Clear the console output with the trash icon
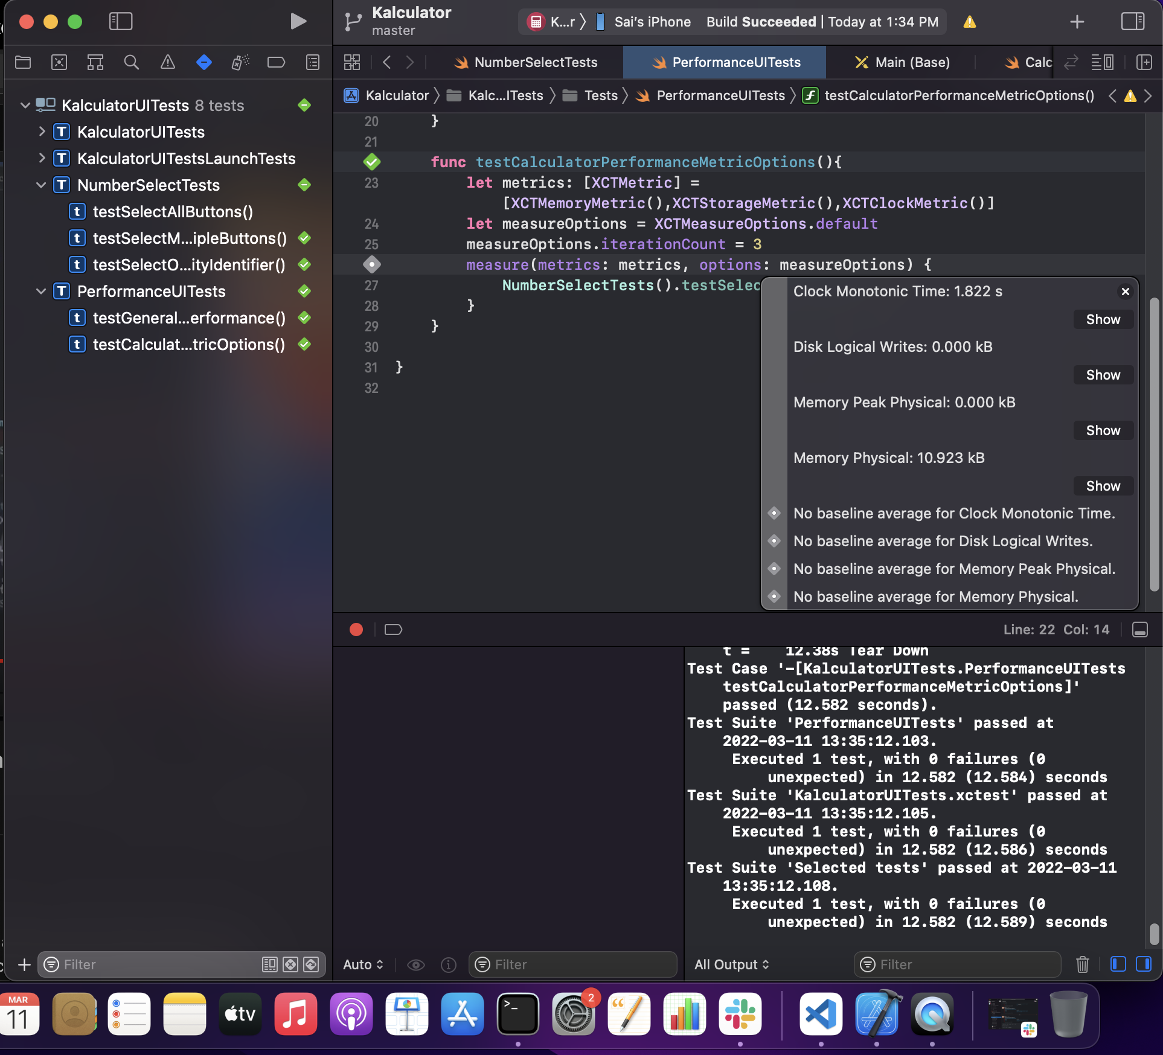Image resolution: width=1163 pixels, height=1055 pixels. click(1081, 964)
